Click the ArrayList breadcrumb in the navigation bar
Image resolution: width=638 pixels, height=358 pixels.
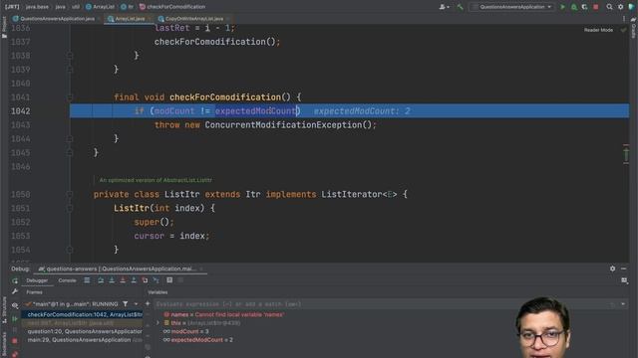pos(100,7)
